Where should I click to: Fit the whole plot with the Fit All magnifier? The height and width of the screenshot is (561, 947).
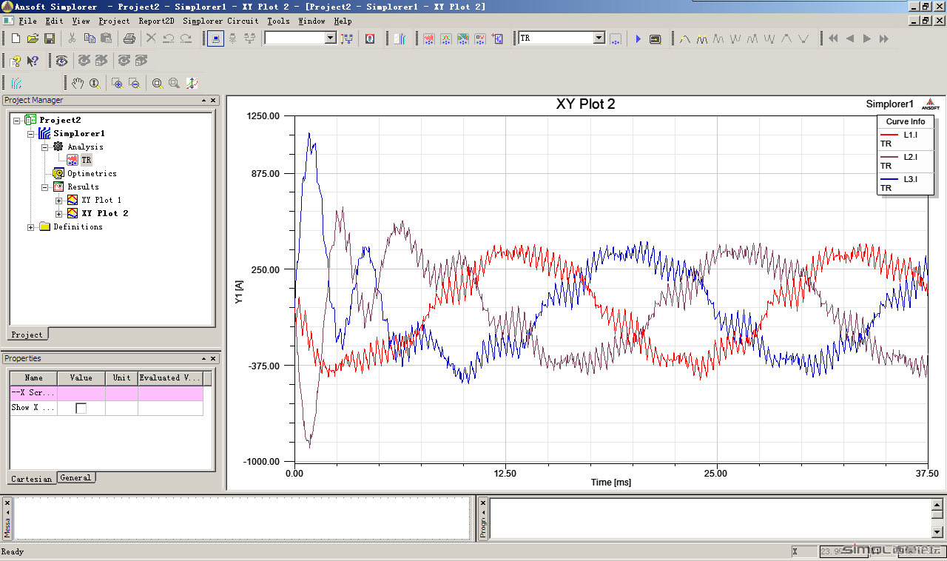tap(157, 83)
